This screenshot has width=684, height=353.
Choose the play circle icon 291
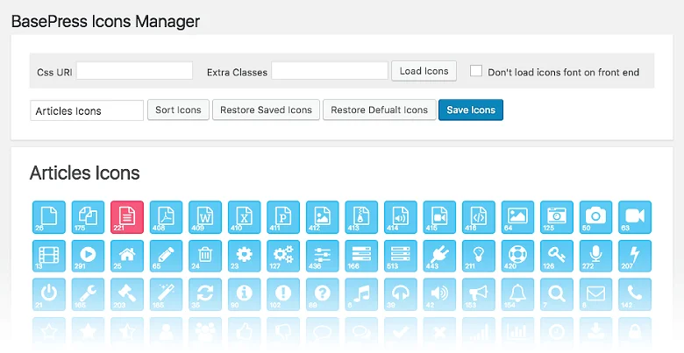tap(88, 256)
